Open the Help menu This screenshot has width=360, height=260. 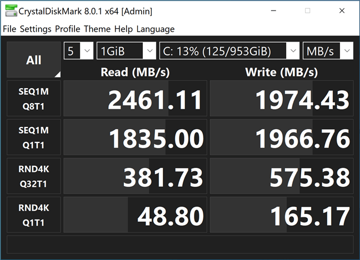123,29
